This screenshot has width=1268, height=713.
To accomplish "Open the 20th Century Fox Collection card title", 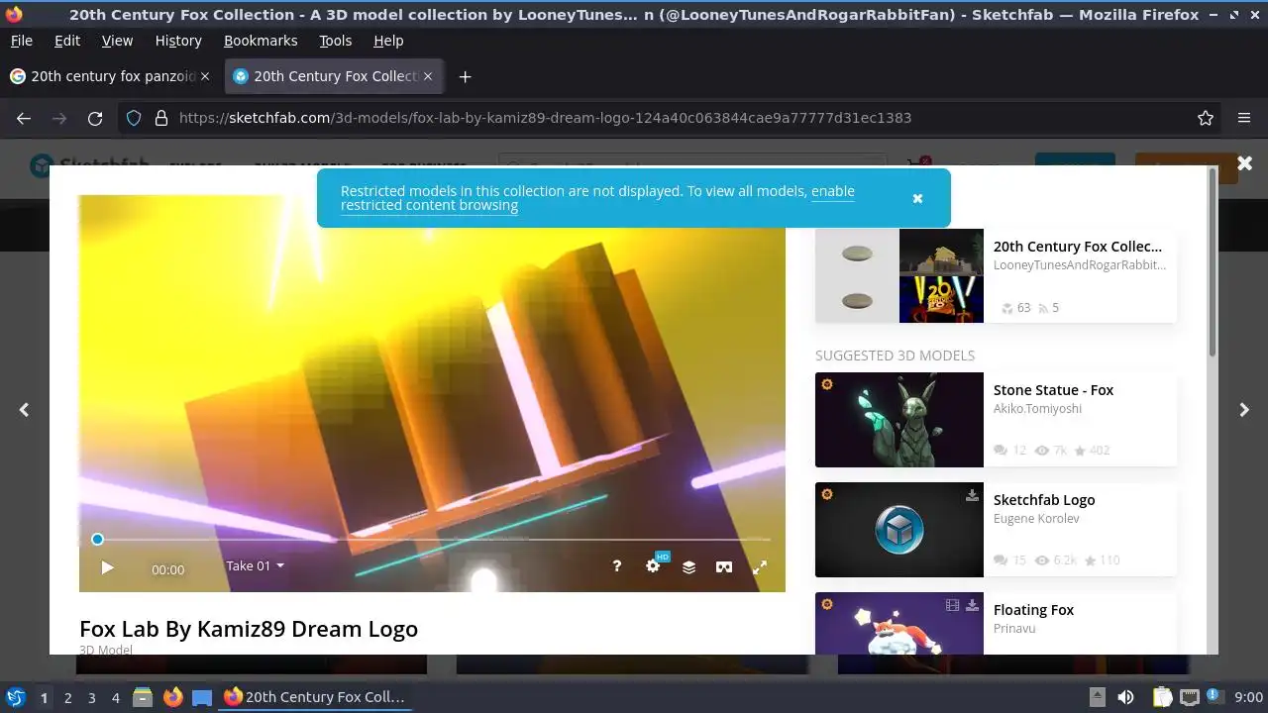I will coord(1078,246).
